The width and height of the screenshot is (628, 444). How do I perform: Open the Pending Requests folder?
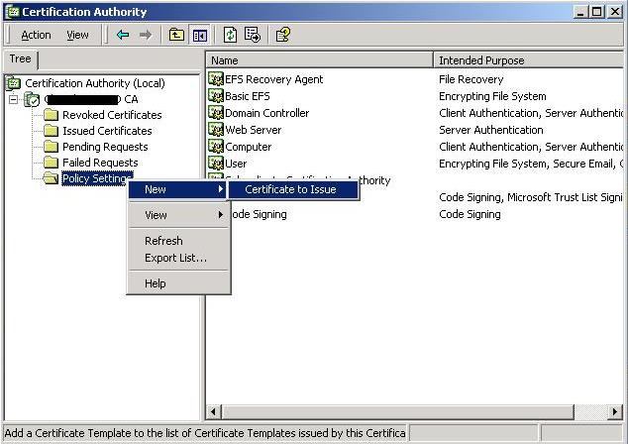[105, 147]
